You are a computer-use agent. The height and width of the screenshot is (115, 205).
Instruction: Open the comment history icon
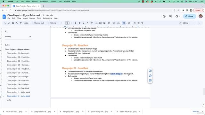(x=170, y=16)
